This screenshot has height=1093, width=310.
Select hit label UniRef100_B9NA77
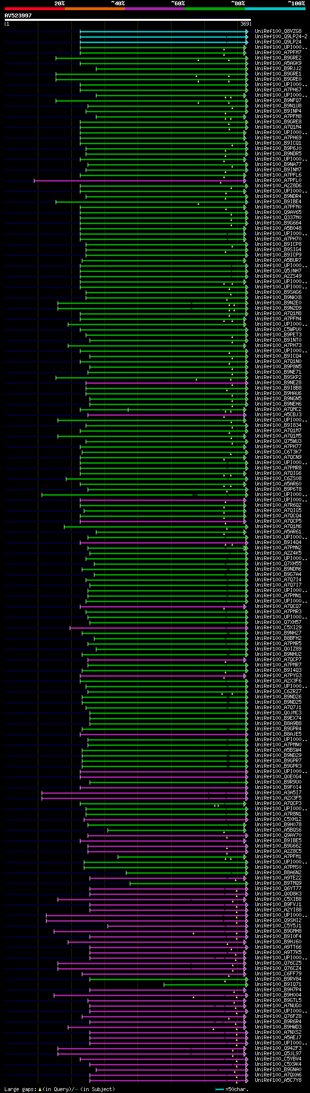[x=278, y=165]
